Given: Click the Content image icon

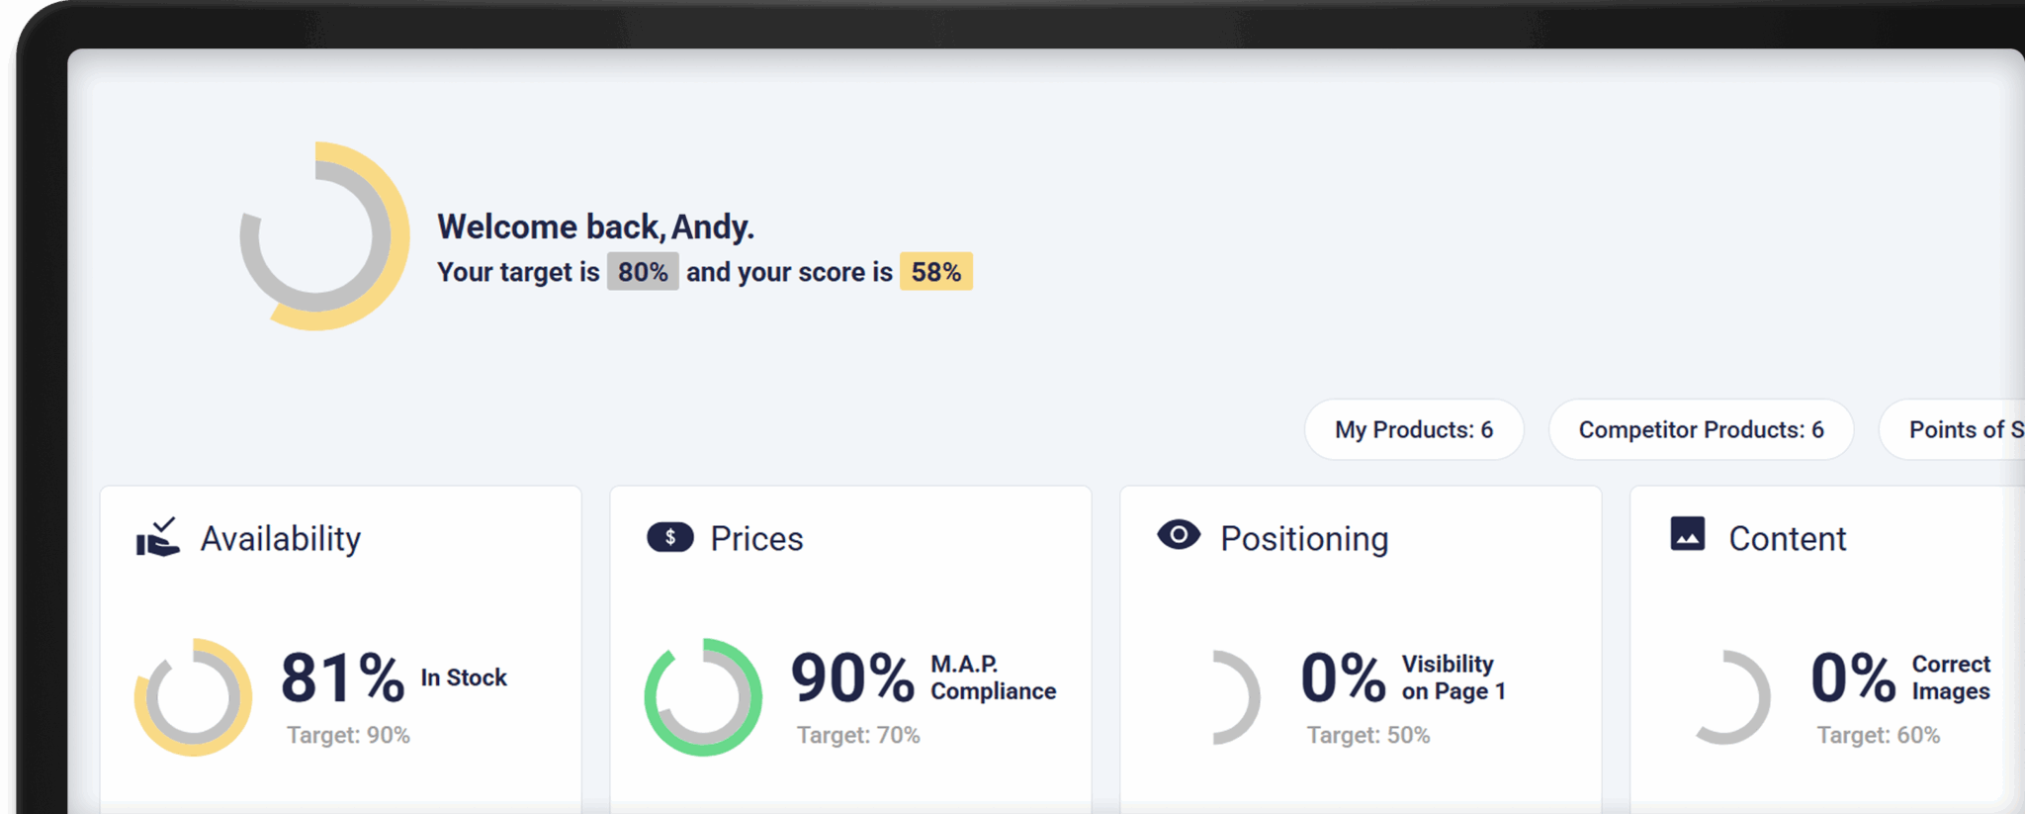Looking at the screenshot, I should point(1688,534).
